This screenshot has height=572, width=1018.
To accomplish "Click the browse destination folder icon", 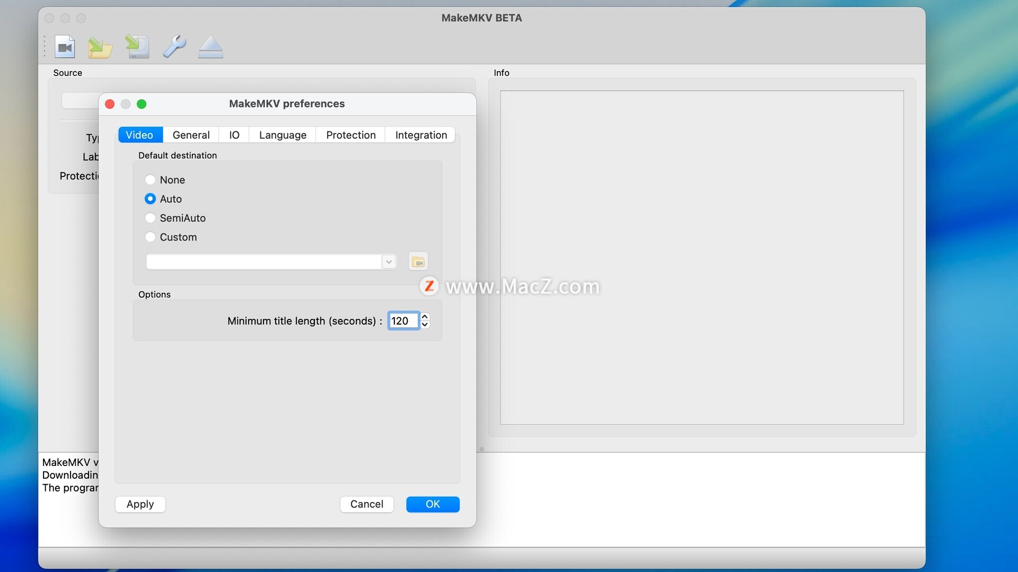I will (418, 262).
